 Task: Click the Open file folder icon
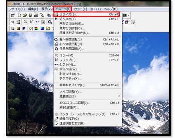pos(25,16)
